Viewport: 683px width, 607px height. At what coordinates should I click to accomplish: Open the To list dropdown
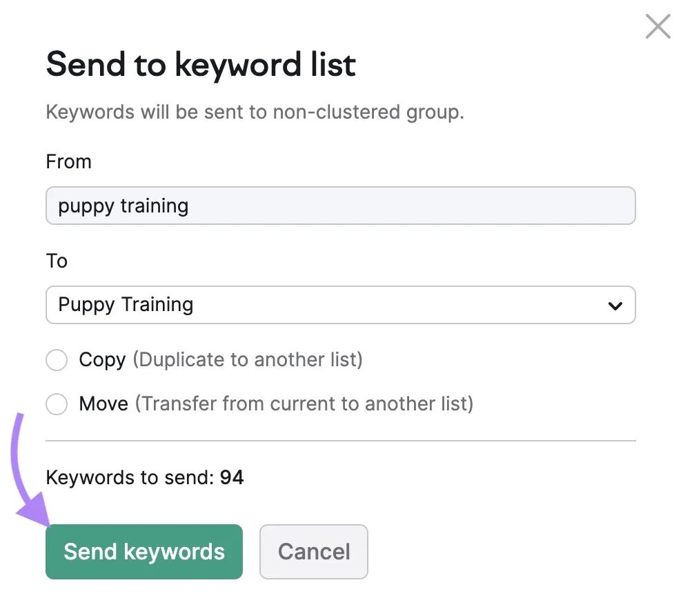341,305
